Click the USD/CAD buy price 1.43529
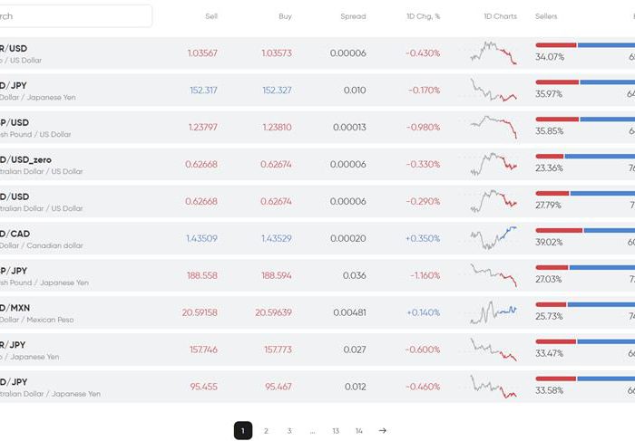 276,238
